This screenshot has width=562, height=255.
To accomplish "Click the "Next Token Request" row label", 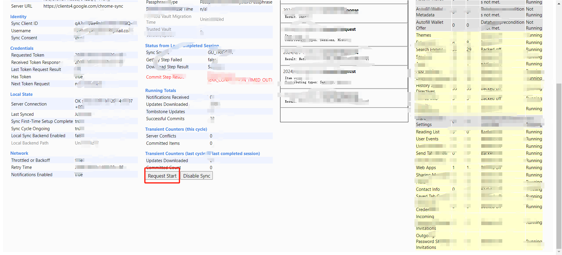I will (30, 84).
